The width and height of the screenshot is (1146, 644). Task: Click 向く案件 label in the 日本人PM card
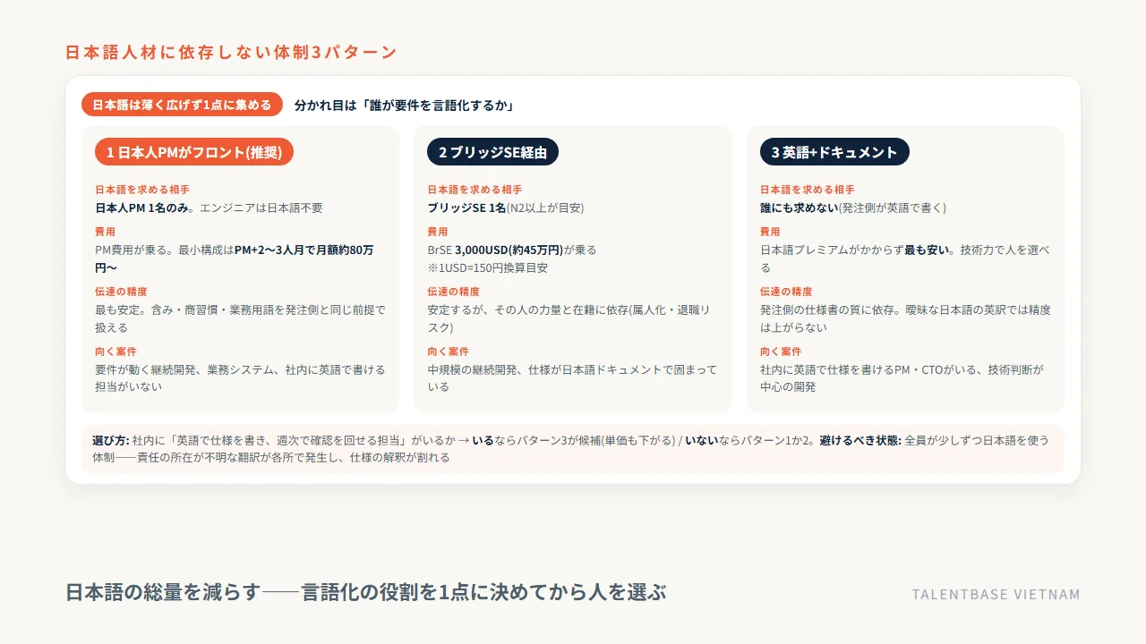[115, 352]
